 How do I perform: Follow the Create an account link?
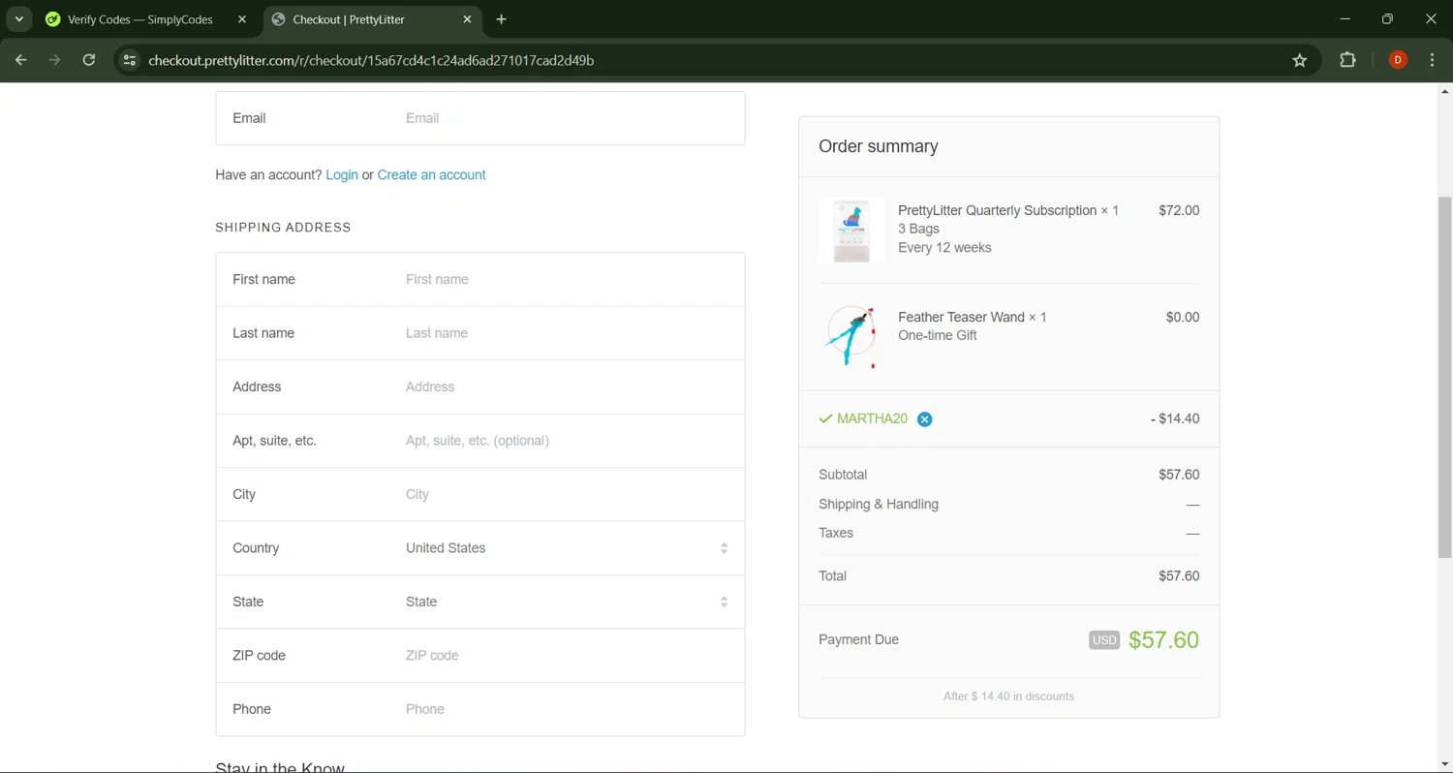(x=431, y=175)
